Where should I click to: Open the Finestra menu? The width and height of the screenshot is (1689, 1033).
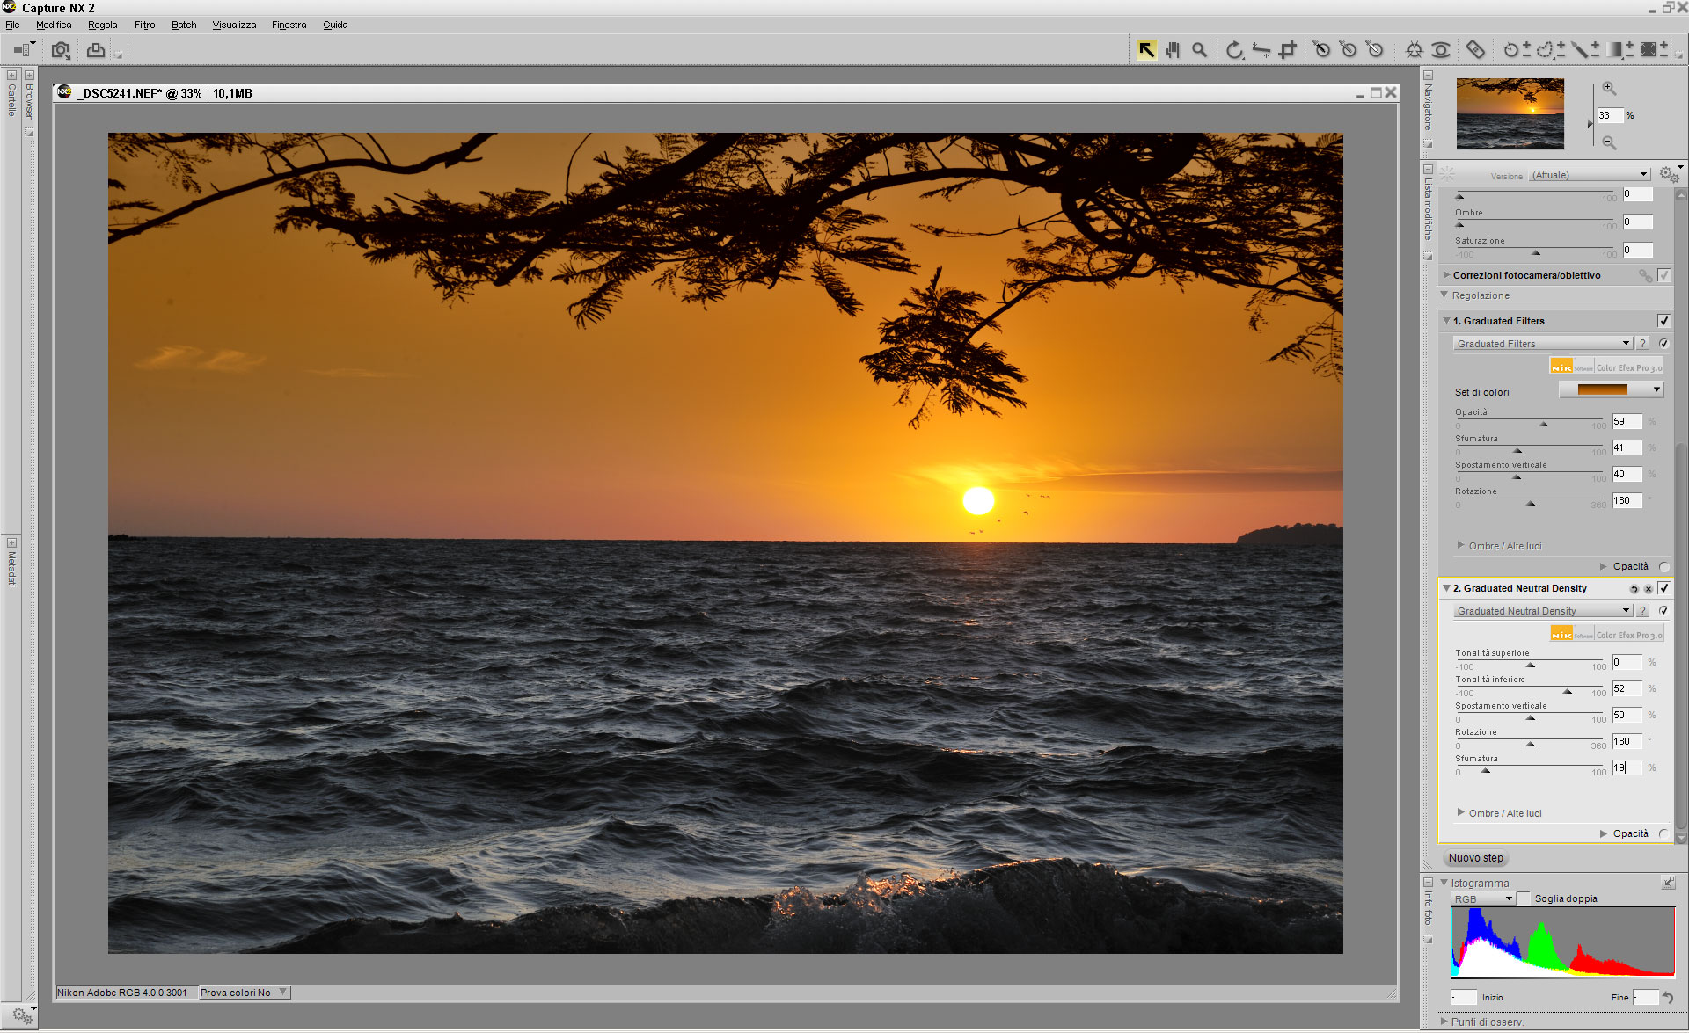[x=289, y=25]
